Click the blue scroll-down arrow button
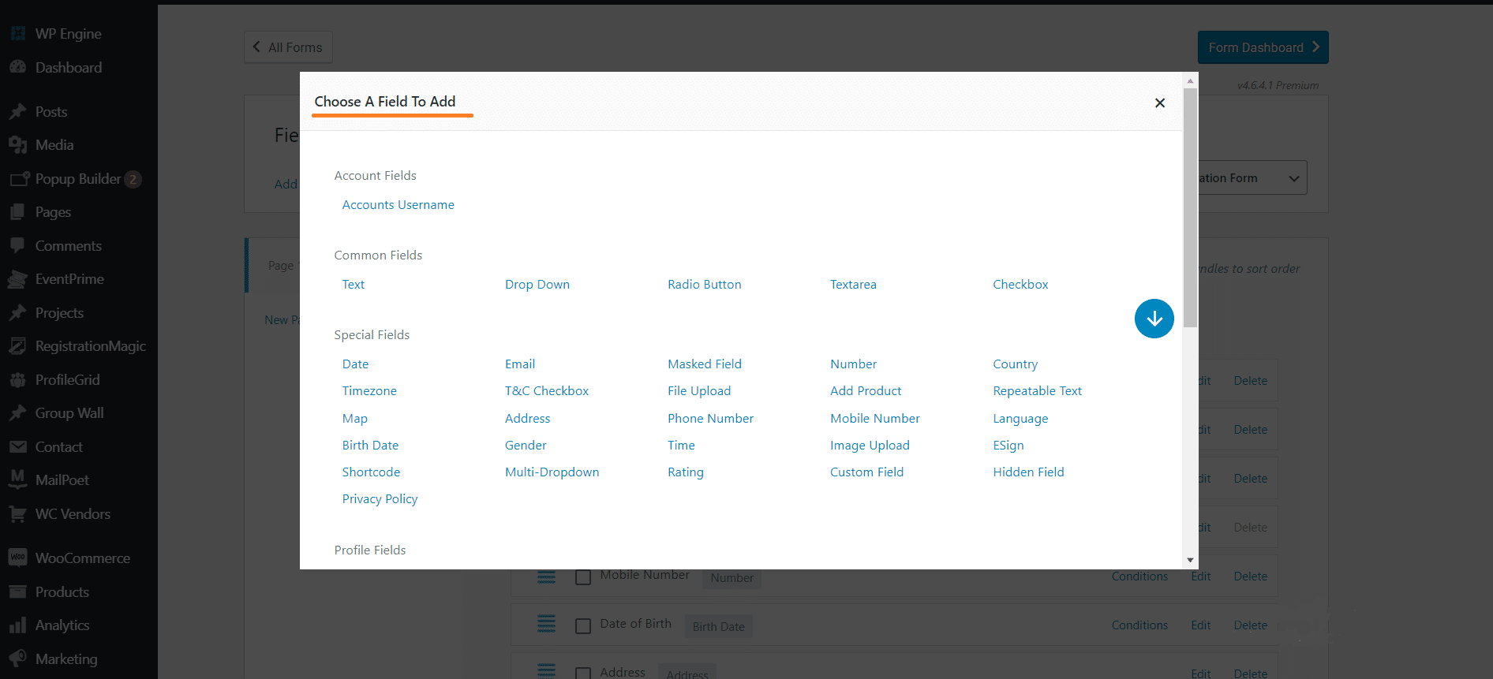The image size is (1493, 679). [1154, 319]
